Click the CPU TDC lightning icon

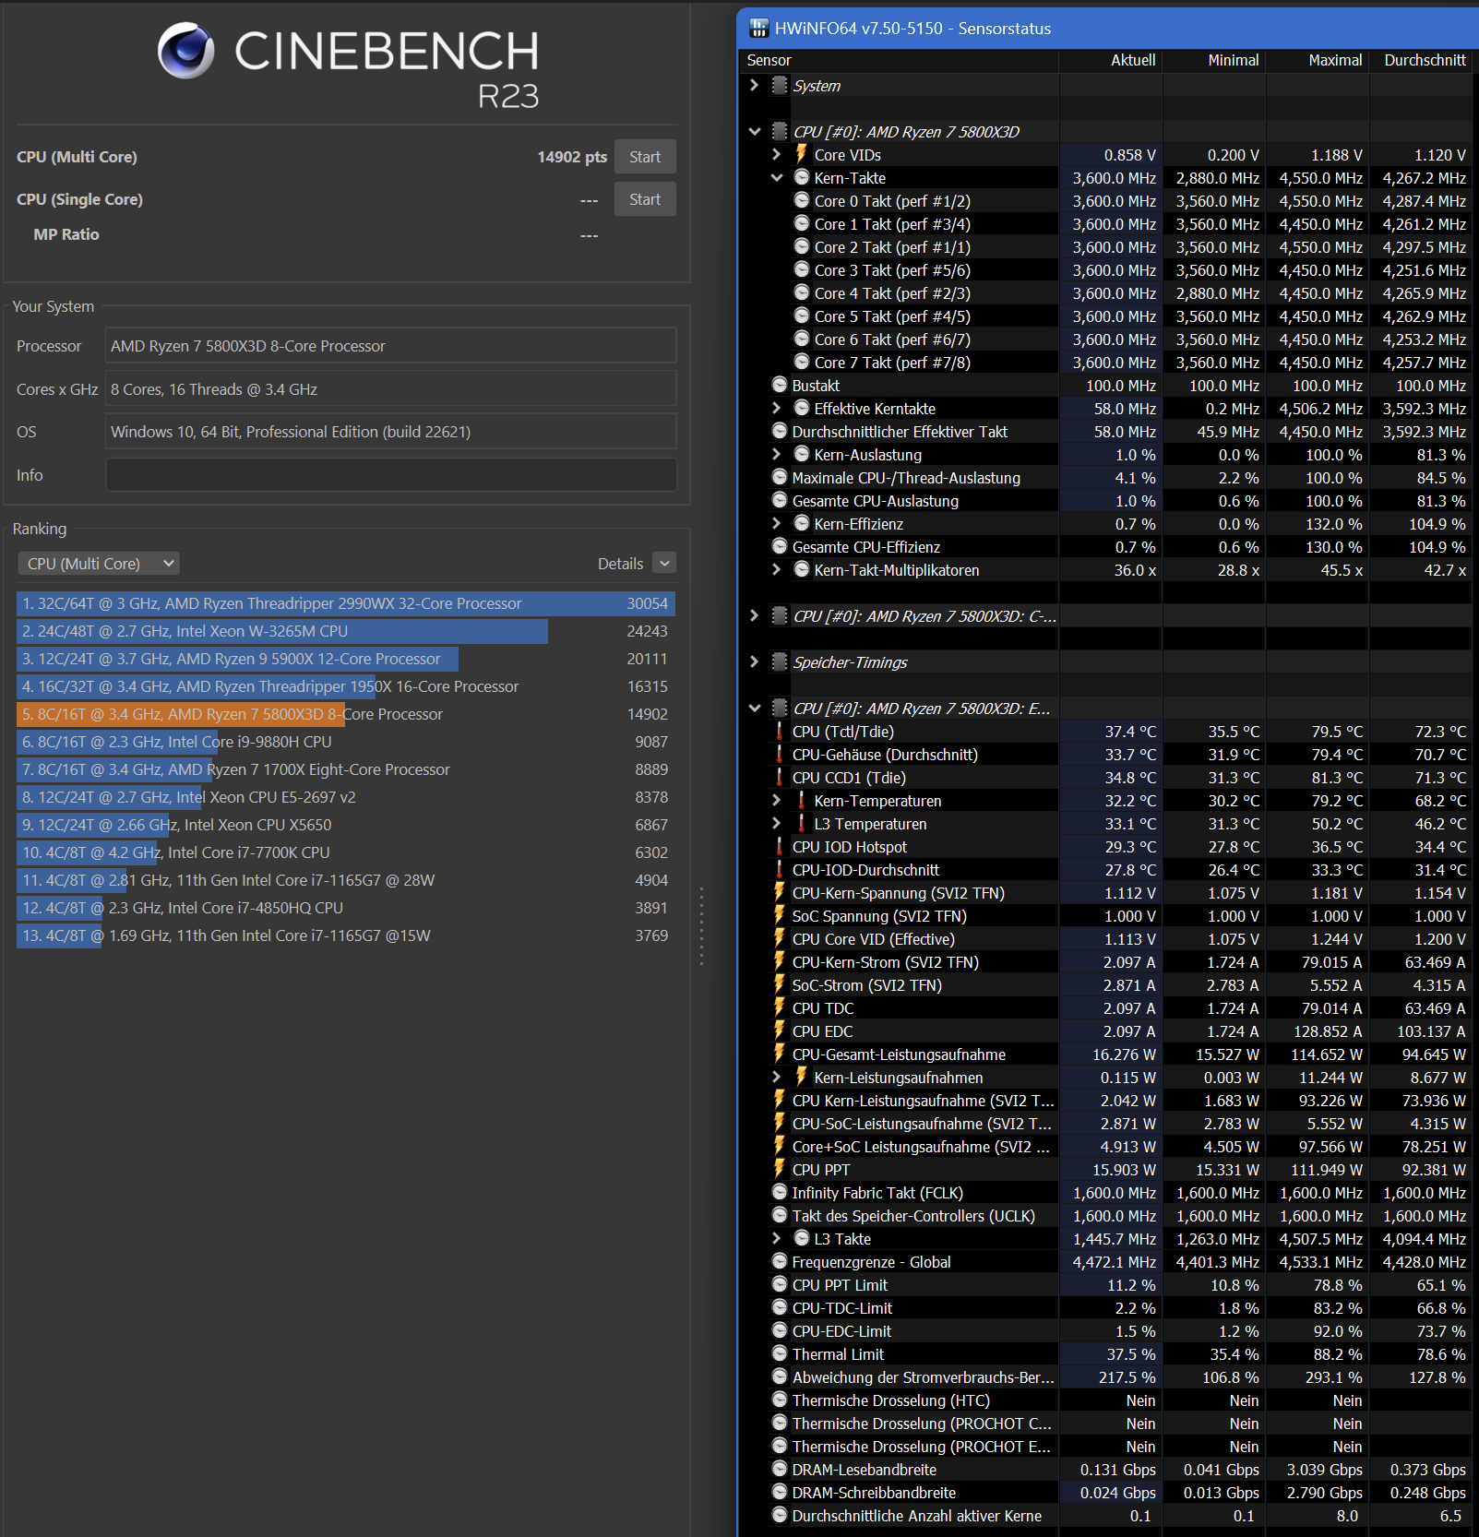pos(780,1007)
